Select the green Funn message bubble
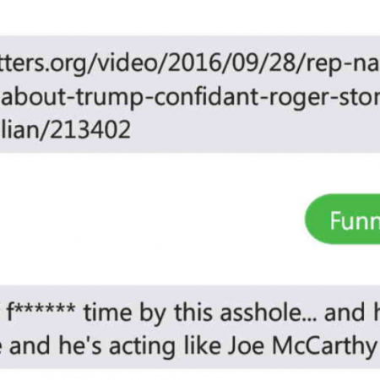Screen dimensions: 380x380 342,219
